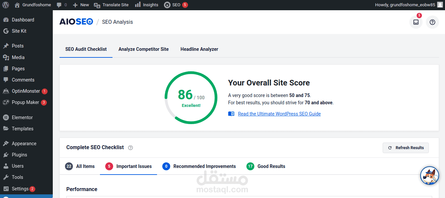This screenshot has height=198, width=445.
Task: Open Plugins in the sidebar
Action: [x=26, y=155]
